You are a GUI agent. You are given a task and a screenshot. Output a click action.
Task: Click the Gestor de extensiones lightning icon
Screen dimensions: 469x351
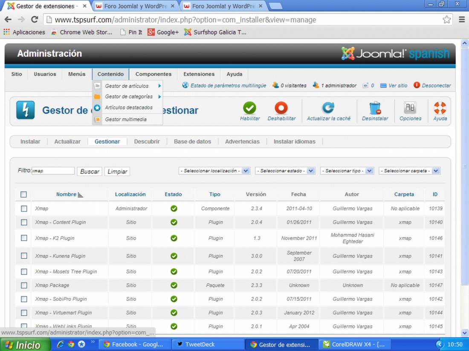tap(26, 110)
